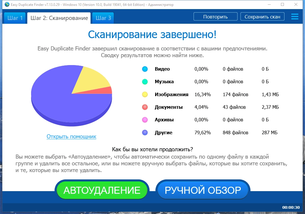Click the Изображения category label
Viewport: 305px width, 214px height.
pos(172,94)
